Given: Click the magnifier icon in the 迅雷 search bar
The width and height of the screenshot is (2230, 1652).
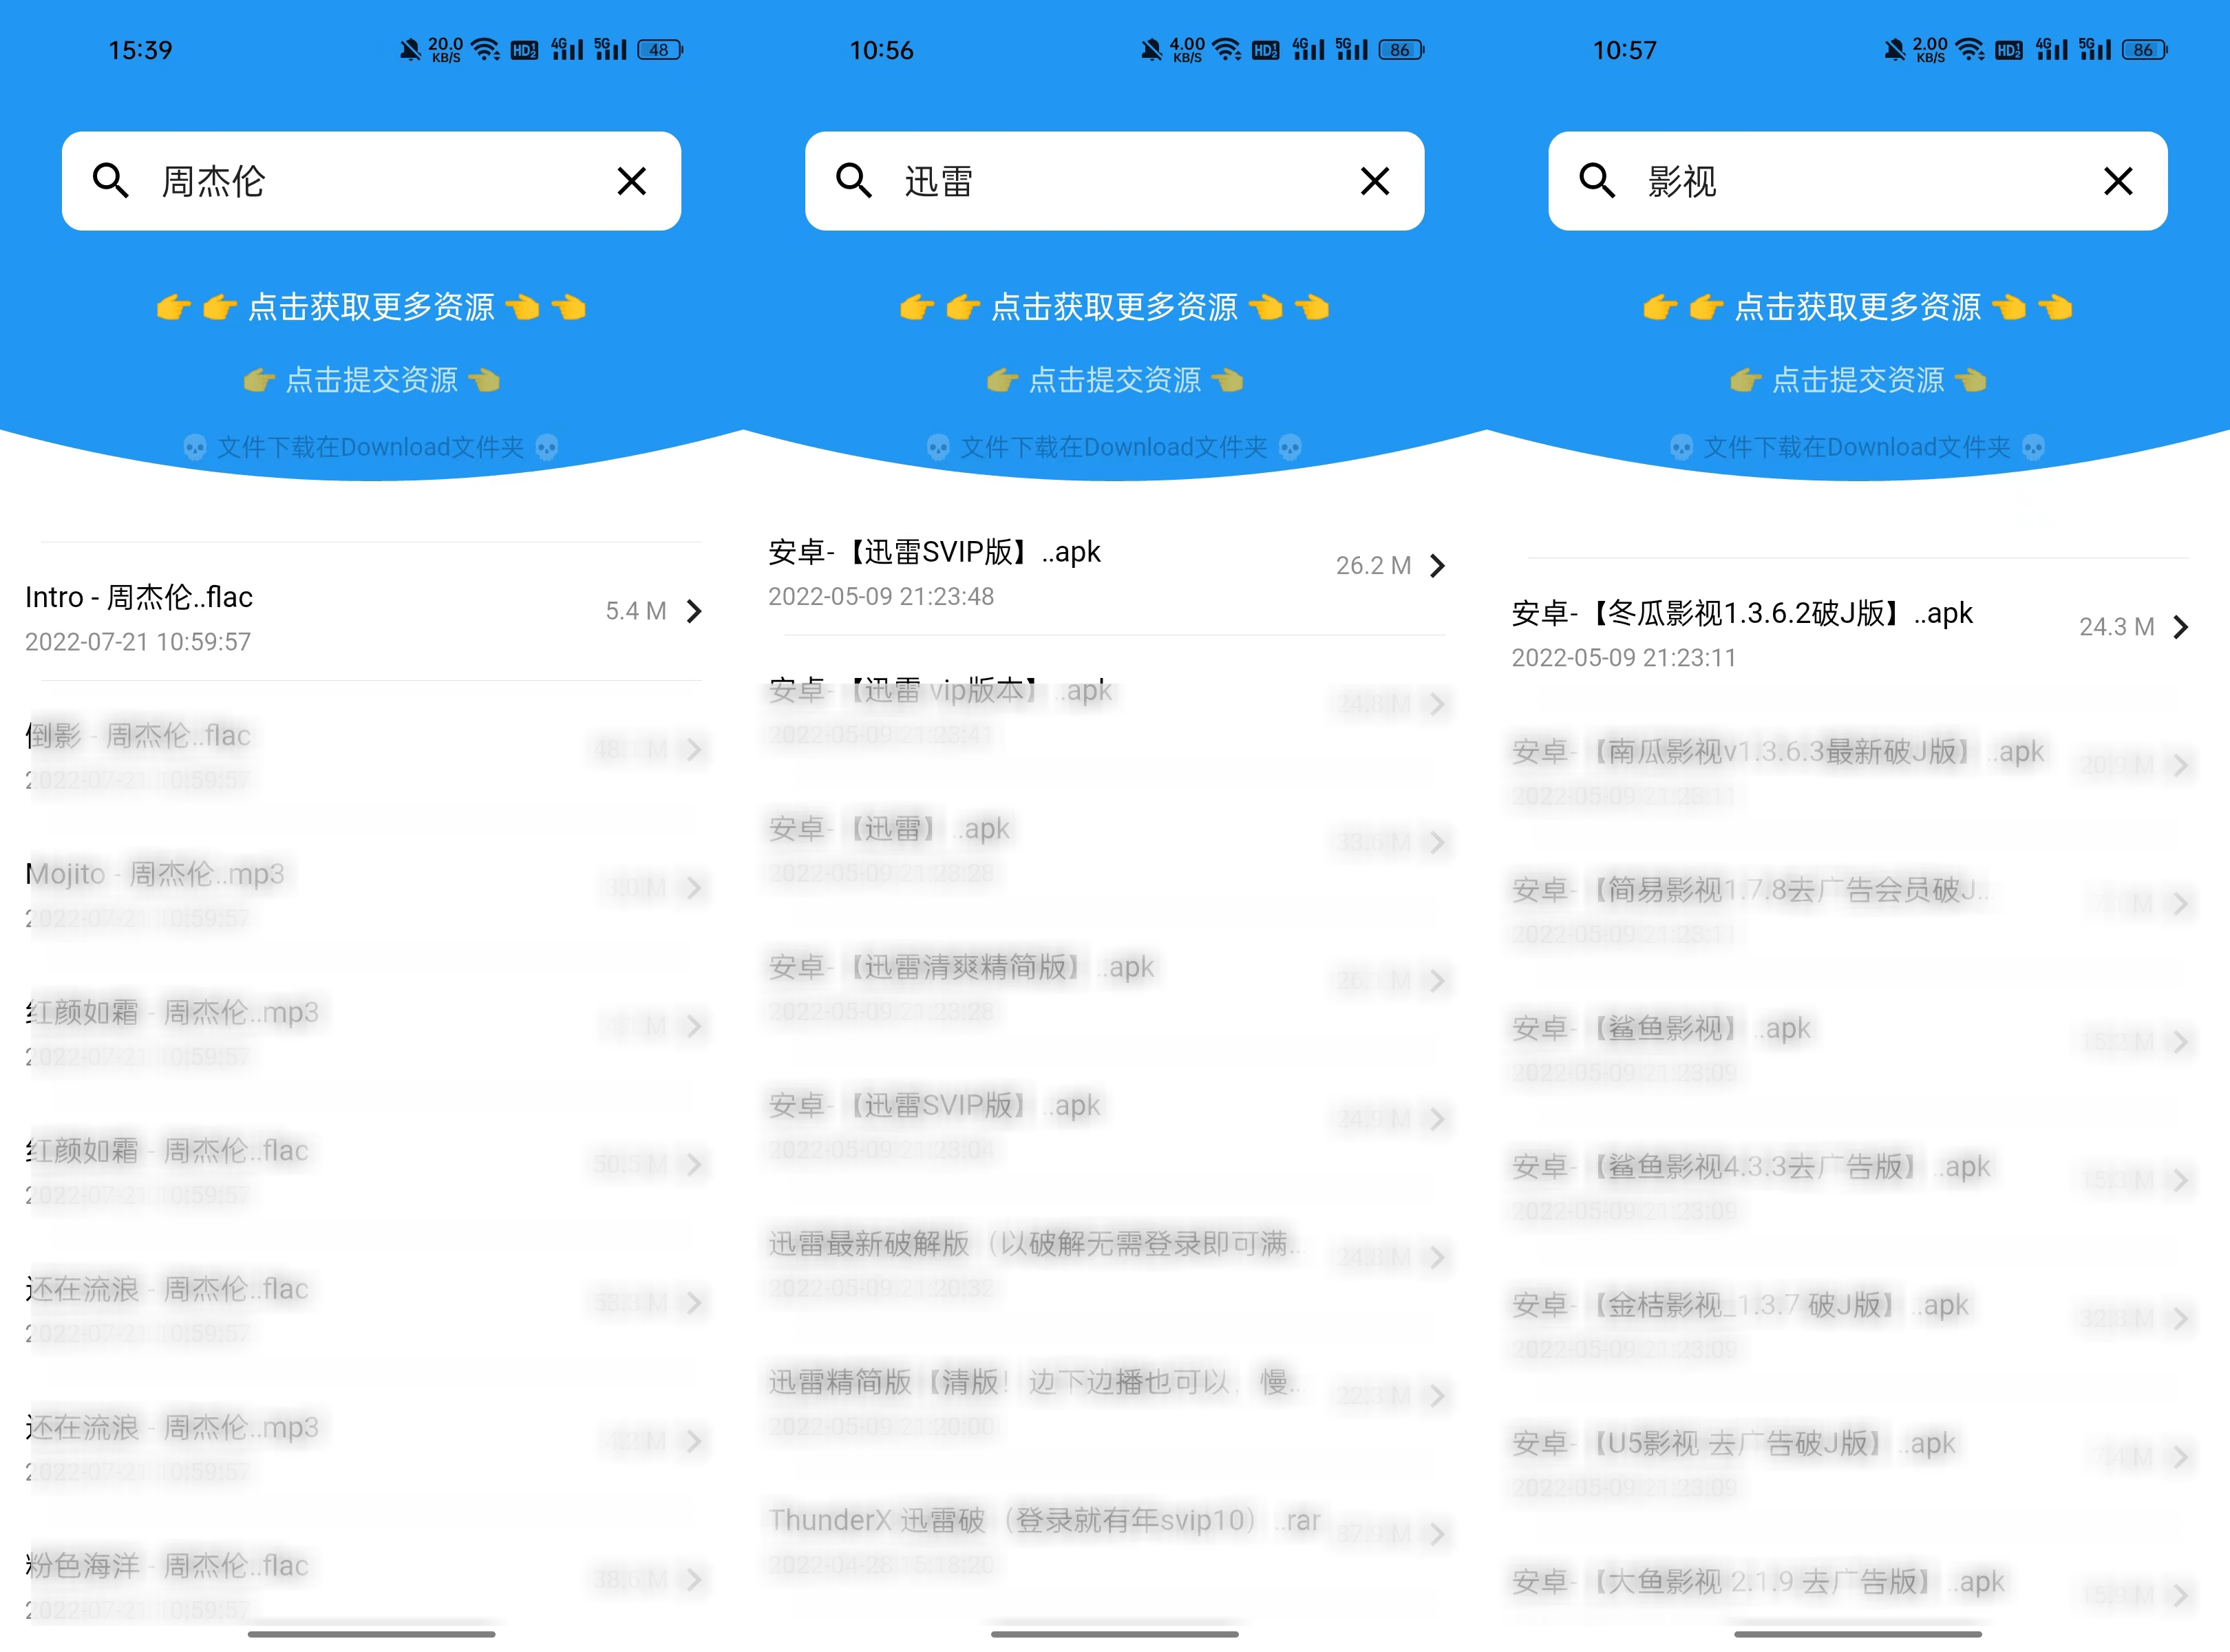Looking at the screenshot, I should (x=854, y=181).
